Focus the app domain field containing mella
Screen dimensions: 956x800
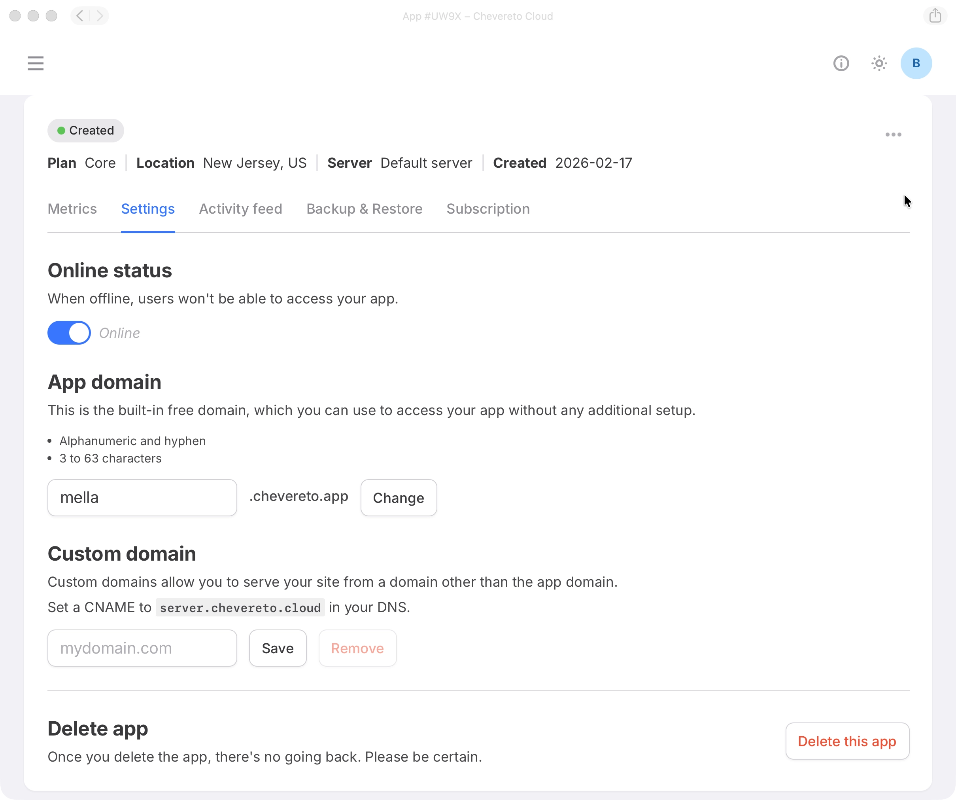point(142,497)
